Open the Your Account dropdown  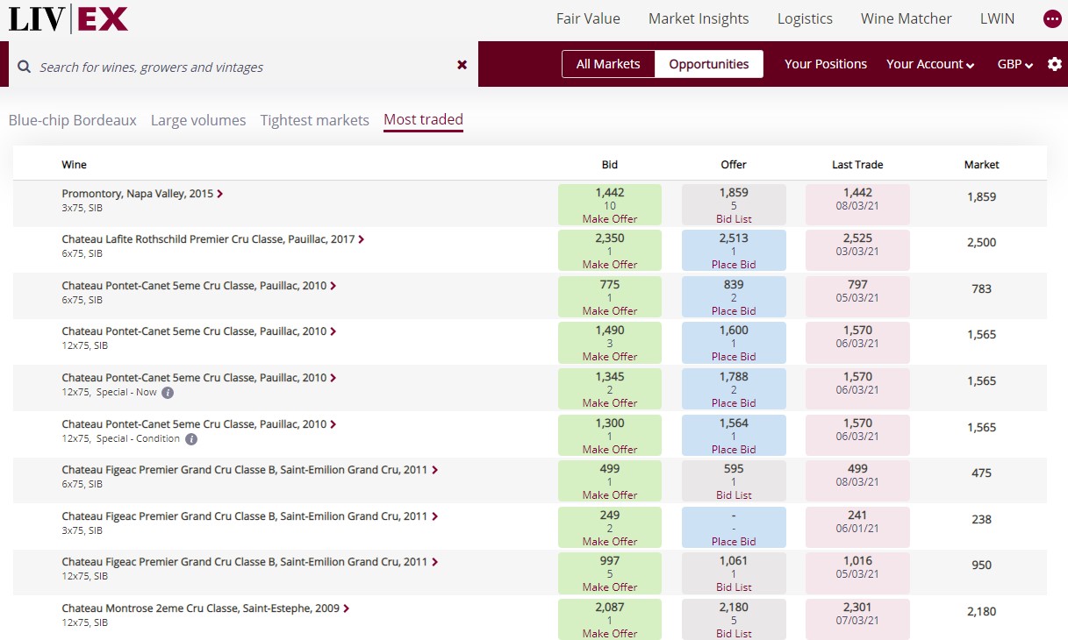(x=930, y=64)
